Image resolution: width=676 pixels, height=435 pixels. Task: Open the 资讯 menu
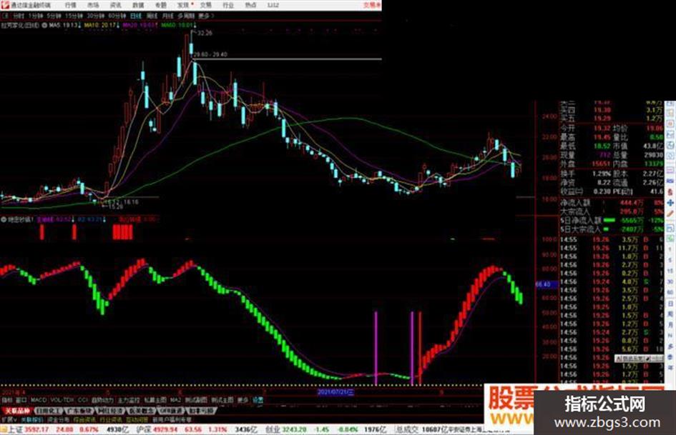[x=116, y=5]
